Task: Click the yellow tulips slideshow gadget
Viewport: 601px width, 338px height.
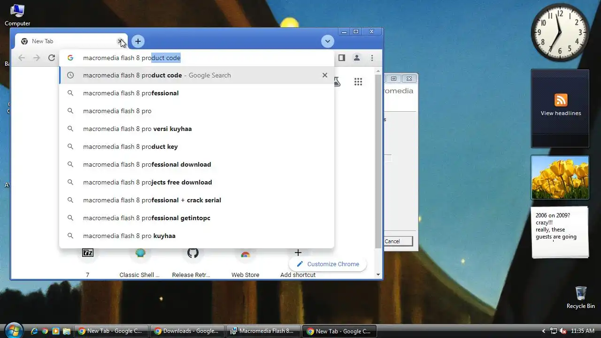Action: 560,177
